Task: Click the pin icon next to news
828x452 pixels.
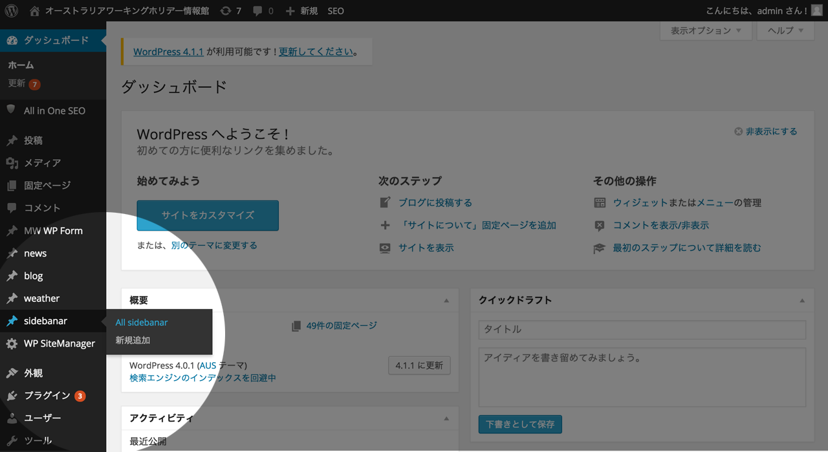Action: coord(12,253)
